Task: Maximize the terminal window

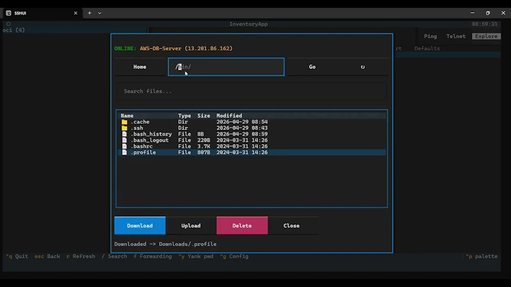Action: coord(488,13)
